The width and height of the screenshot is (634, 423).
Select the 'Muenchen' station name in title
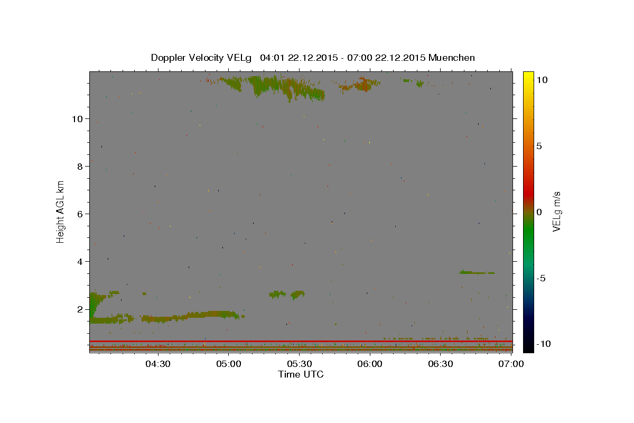(452, 58)
